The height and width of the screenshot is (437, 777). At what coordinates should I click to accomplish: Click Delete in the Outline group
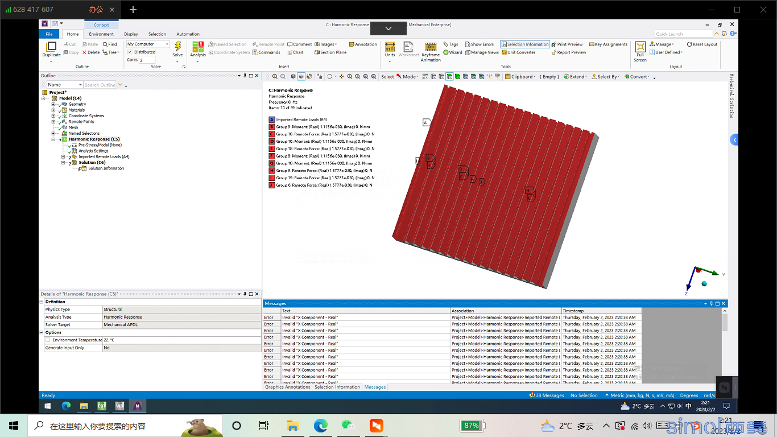pos(91,52)
